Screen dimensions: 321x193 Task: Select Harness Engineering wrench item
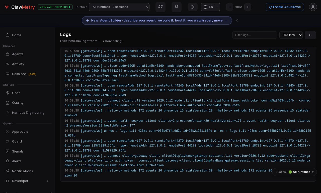click(28, 112)
